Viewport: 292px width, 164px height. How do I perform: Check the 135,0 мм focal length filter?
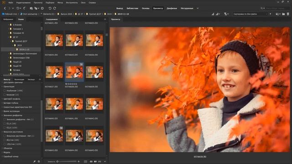(5, 144)
